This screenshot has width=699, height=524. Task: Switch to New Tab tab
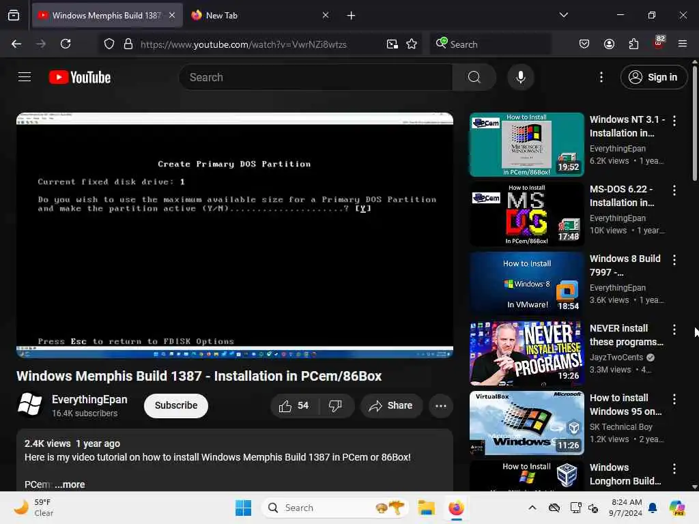pyautogui.click(x=259, y=16)
